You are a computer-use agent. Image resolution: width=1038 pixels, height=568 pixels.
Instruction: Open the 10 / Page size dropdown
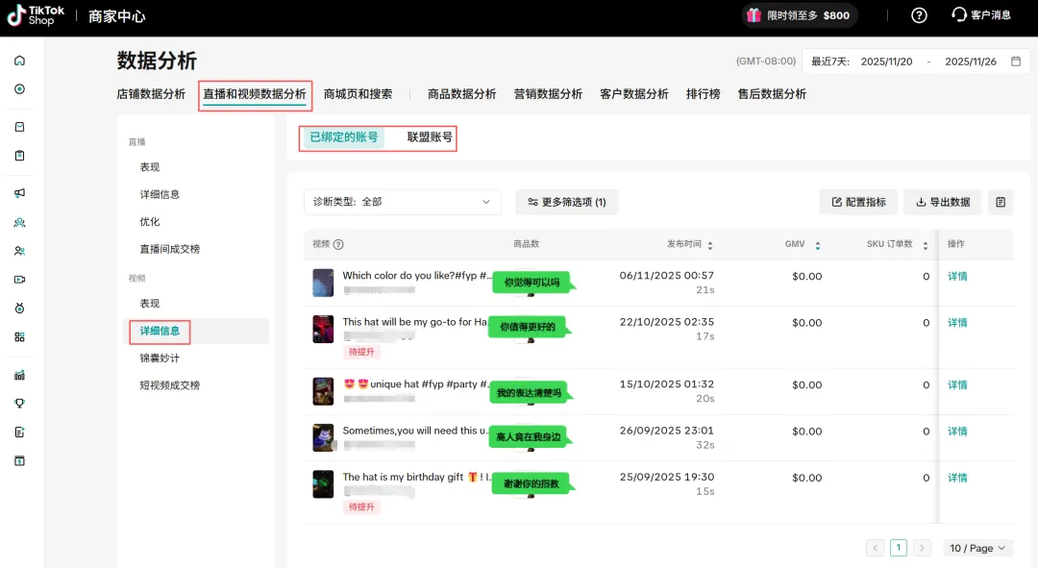click(977, 548)
